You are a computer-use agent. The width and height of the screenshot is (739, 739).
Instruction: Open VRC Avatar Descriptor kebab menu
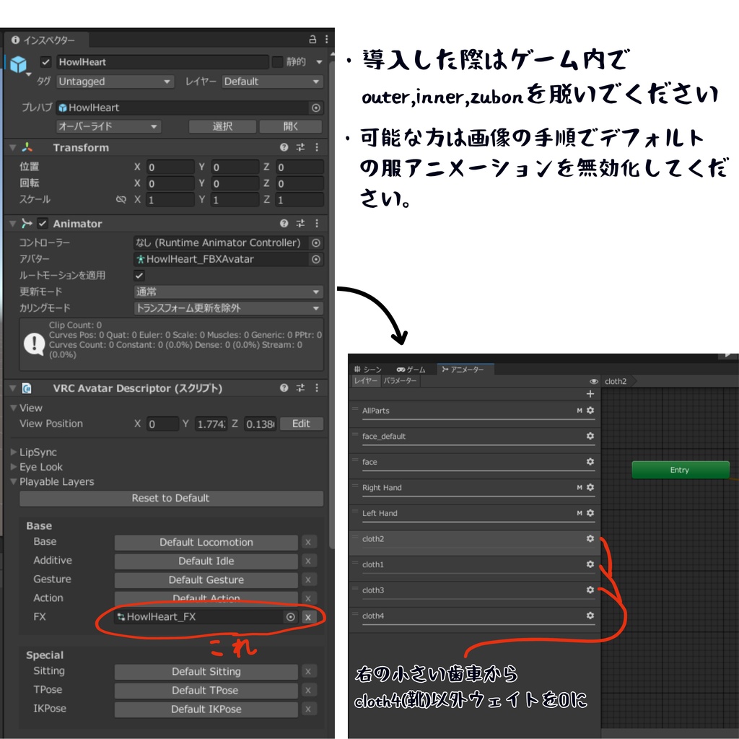(x=317, y=388)
